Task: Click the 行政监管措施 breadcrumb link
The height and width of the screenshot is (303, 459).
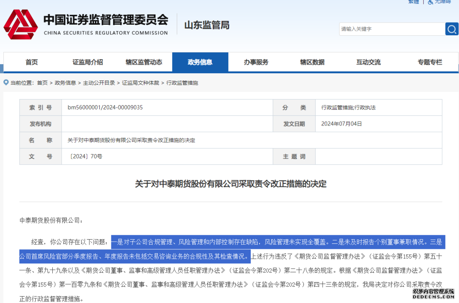Action: (x=182, y=83)
